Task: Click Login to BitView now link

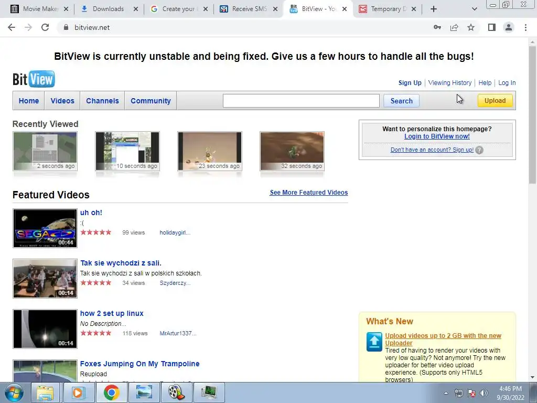Action: (x=437, y=136)
